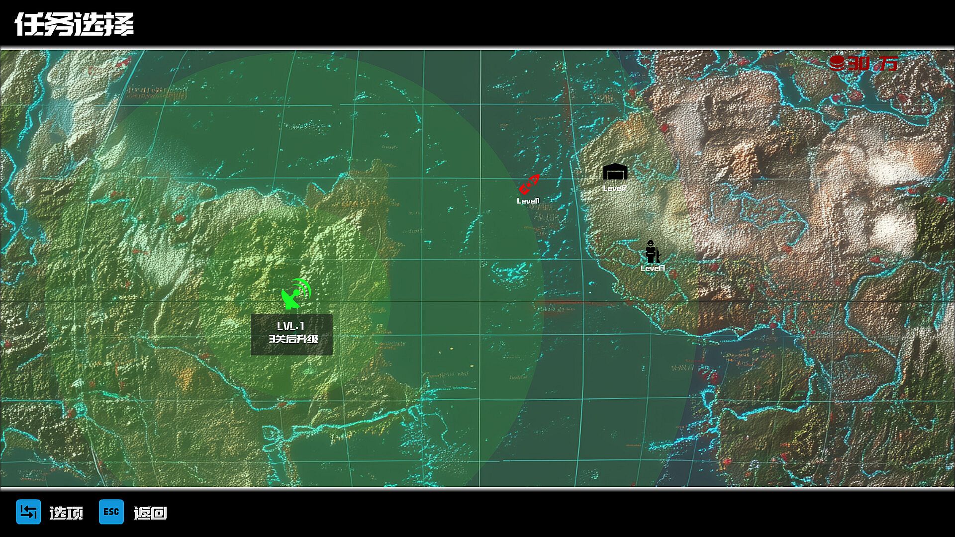This screenshot has height=537, width=955.
Task: Click the red coin stack currency icon
Action: click(x=837, y=63)
